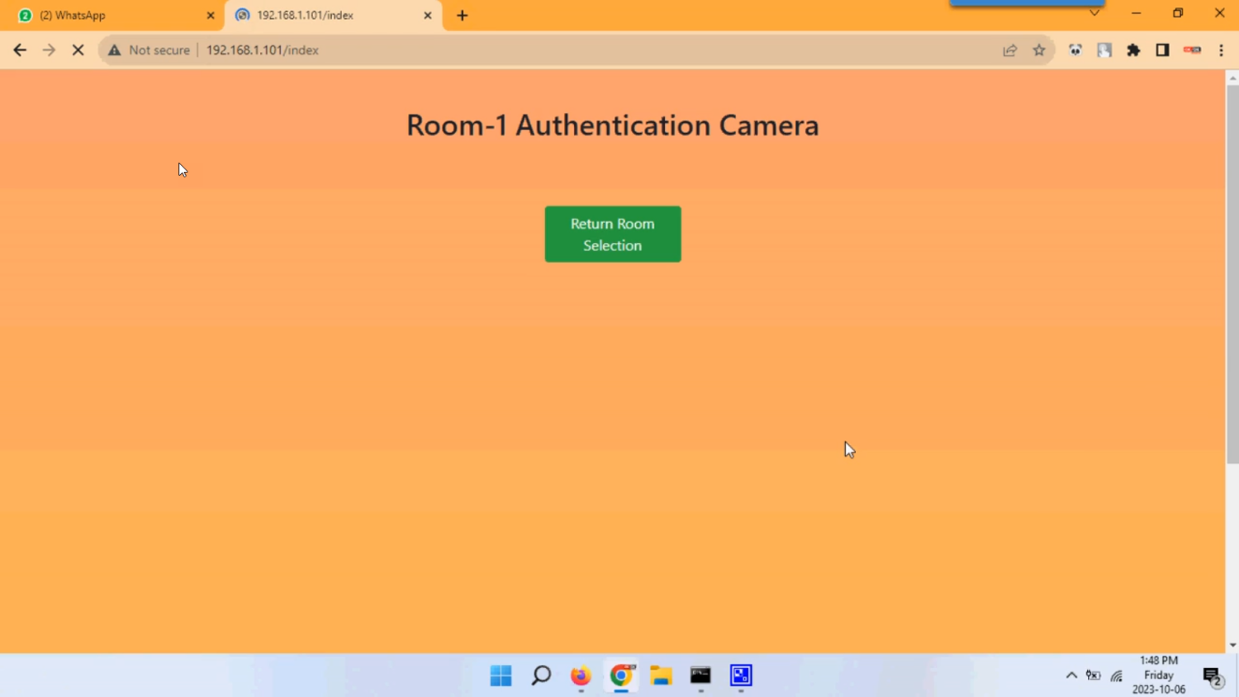The height and width of the screenshot is (697, 1239).
Task: Open the browser Extensions puzzle icon
Action: pos(1133,50)
